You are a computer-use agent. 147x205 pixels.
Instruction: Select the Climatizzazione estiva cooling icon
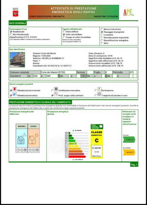(x=15, y=94)
